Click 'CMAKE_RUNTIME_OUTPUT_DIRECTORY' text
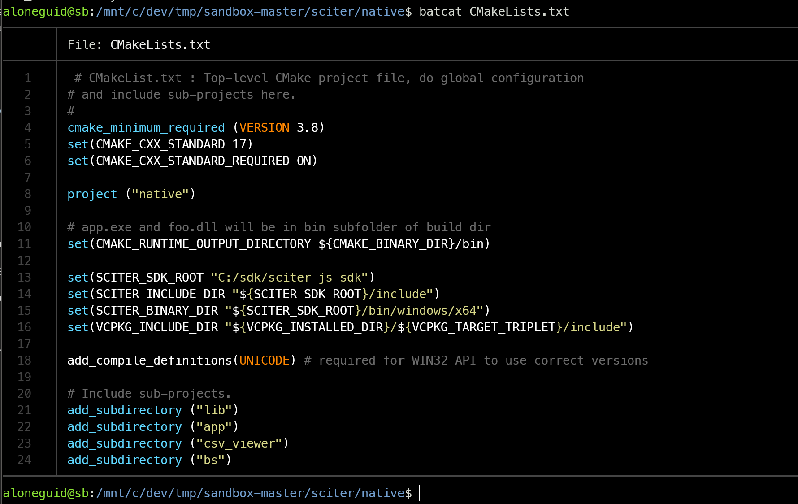Image resolution: width=798 pixels, height=504 pixels. [204, 244]
